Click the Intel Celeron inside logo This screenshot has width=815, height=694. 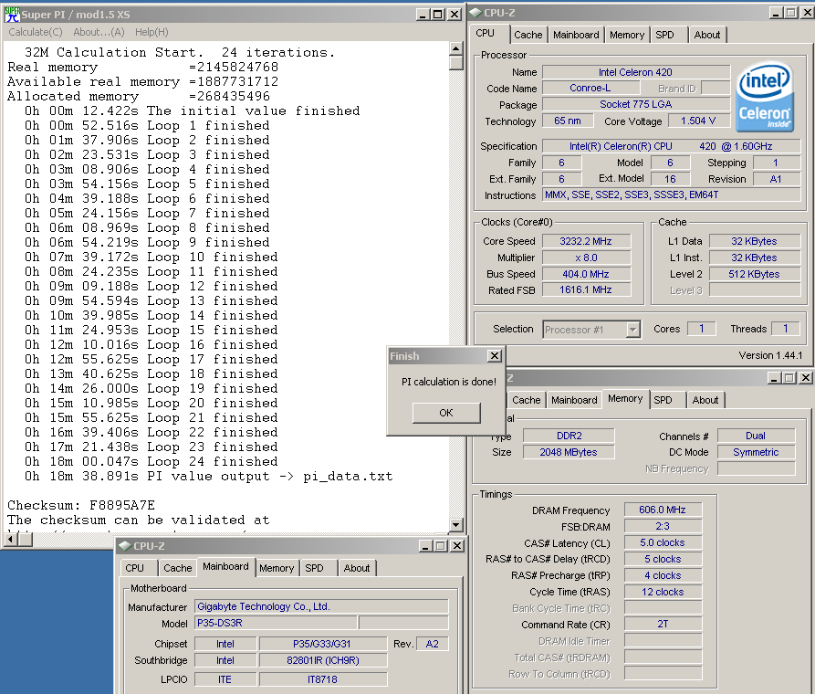click(x=765, y=98)
